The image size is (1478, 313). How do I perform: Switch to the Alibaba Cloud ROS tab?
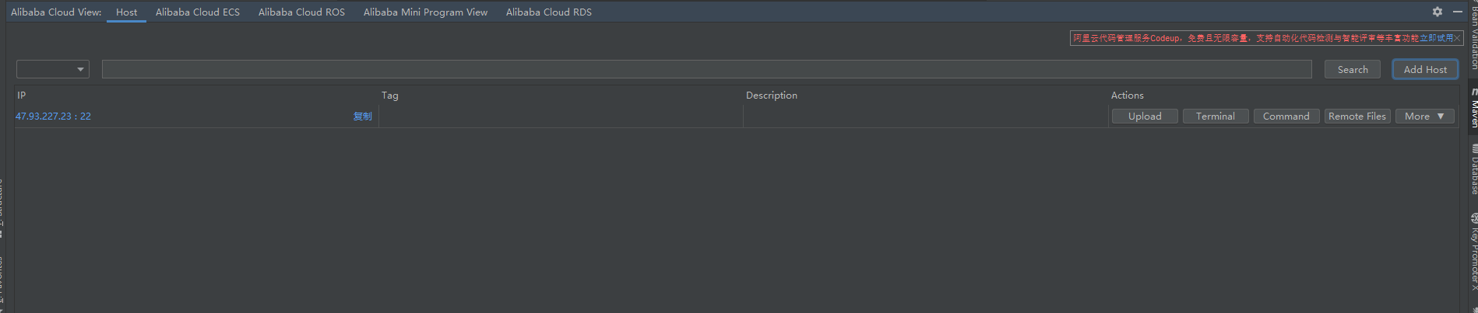click(x=301, y=12)
